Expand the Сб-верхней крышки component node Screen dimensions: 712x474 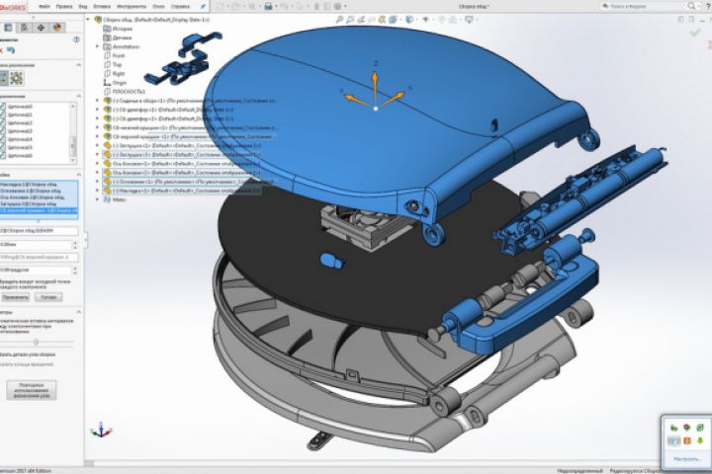point(97,136)
